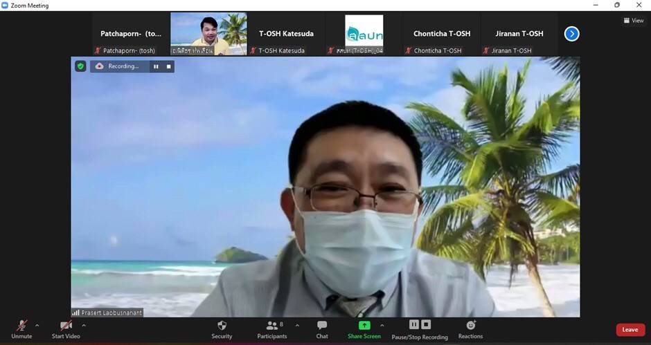Stop recording from the bottom toolbar
The image size is (651, 345).
pyautogui.click(x=427, y=324)
